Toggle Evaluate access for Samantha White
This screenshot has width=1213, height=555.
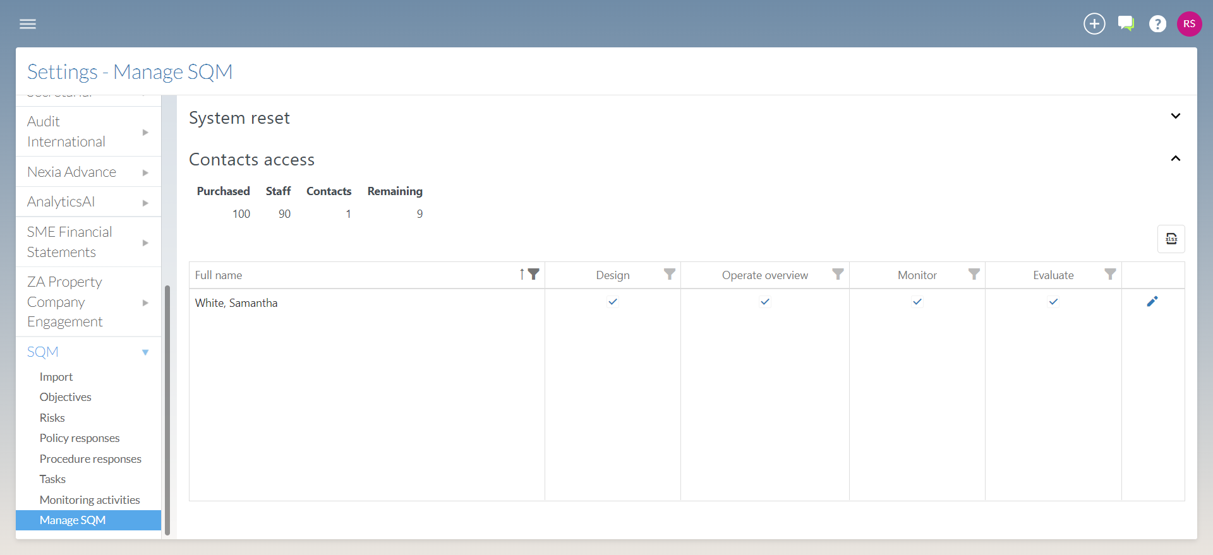(x=1053, y=302)
